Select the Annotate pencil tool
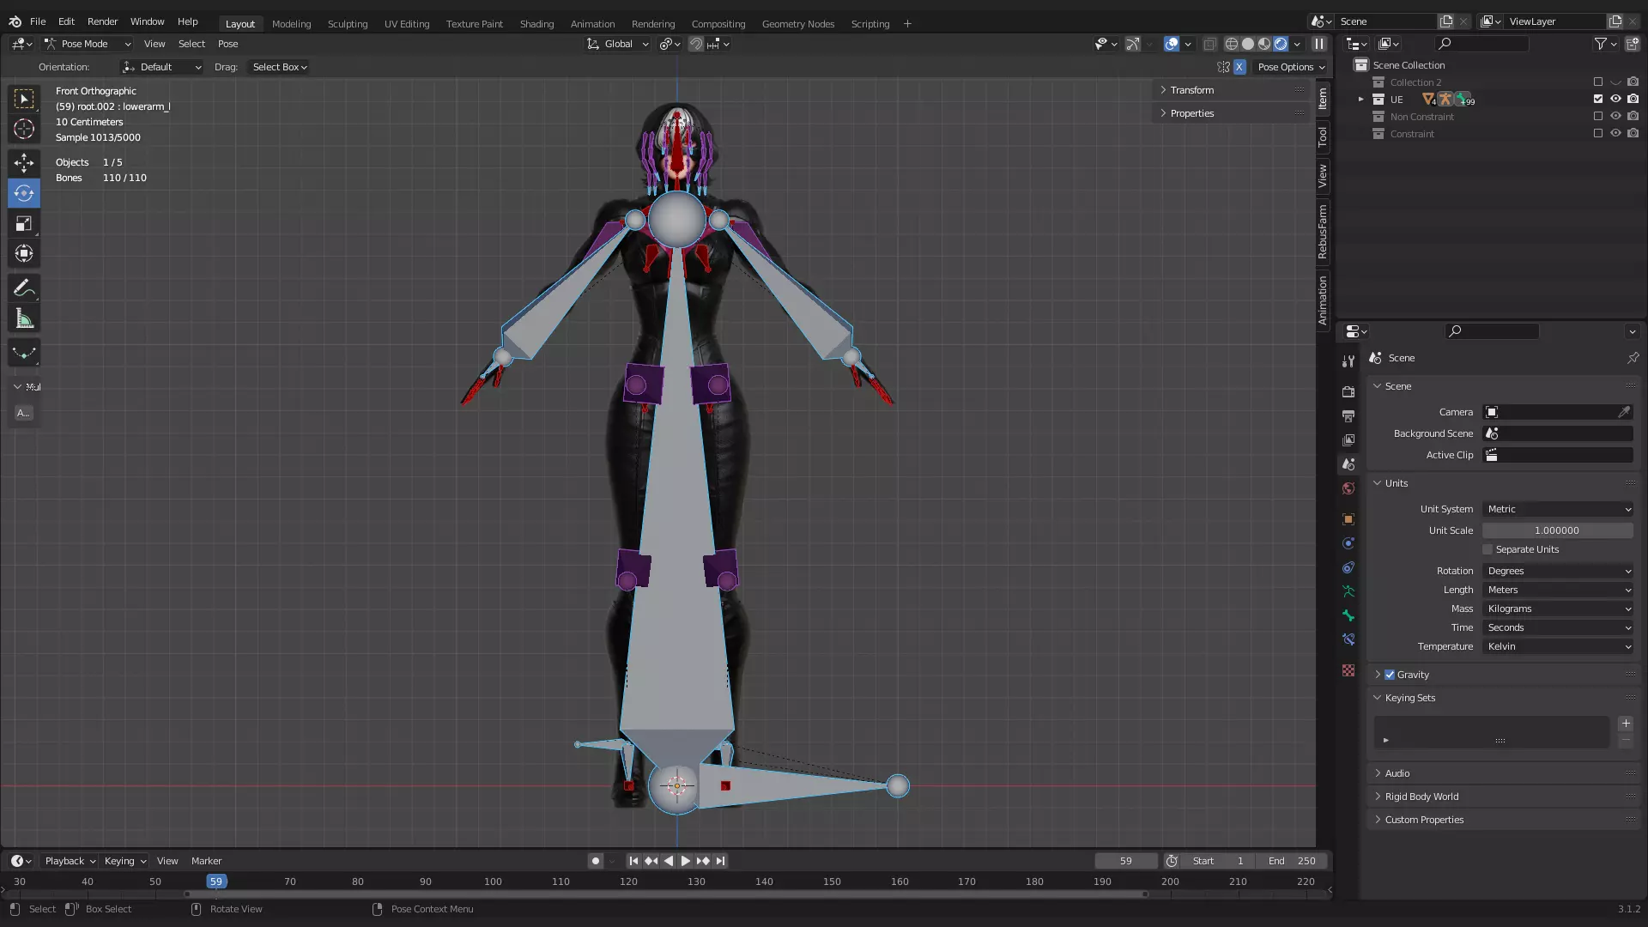 coord(24,288)
